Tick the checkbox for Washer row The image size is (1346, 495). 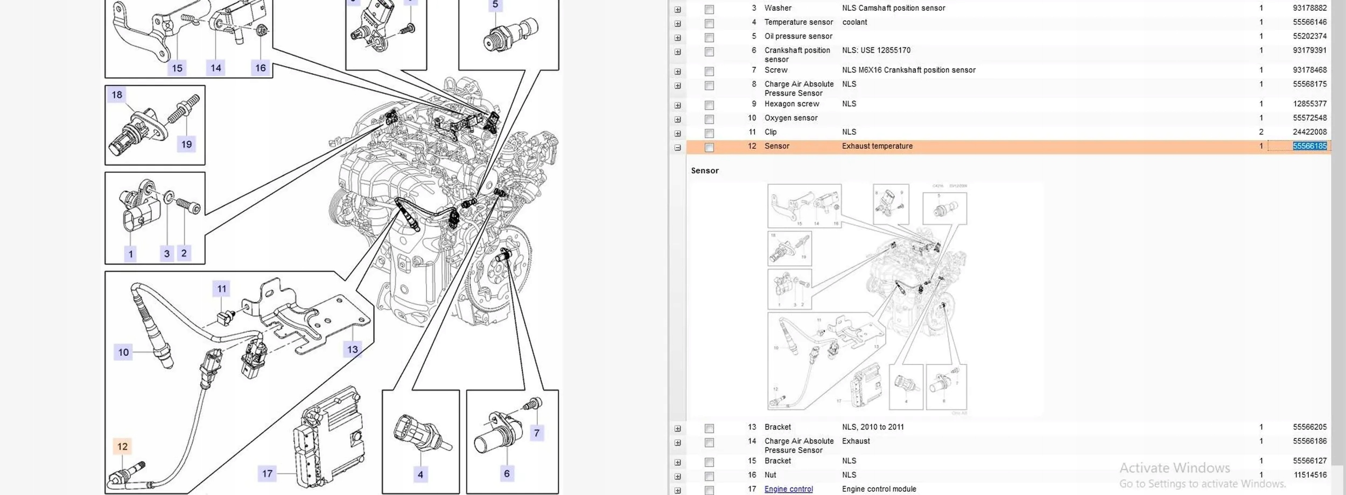[709, 10]
